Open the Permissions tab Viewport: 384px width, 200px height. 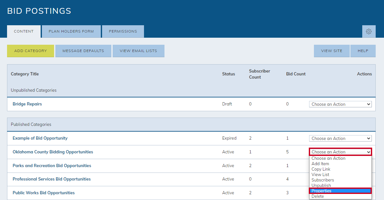coord(123,31)
